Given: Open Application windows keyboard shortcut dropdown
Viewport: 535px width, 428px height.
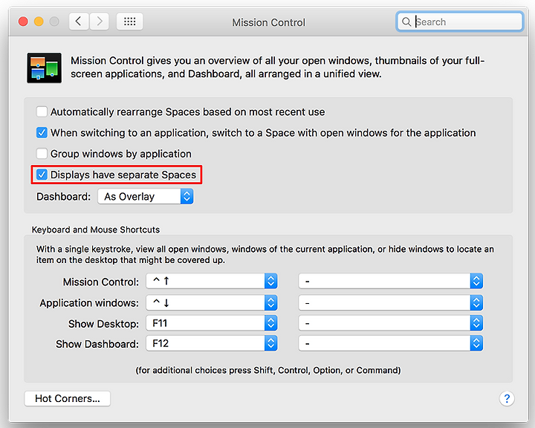Looking at the screenshot, I should coord(212,302).
